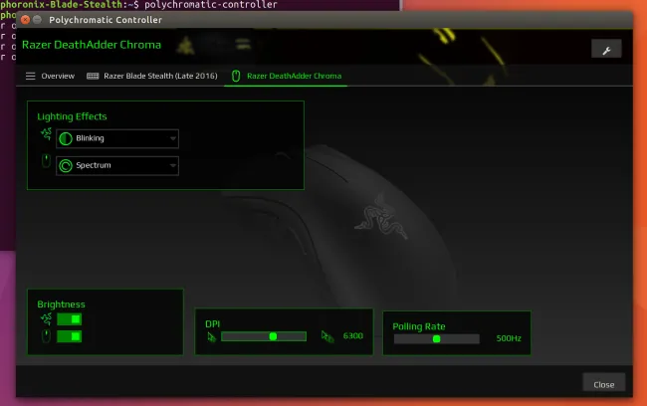Click the terminal polychromatic-controller command line
Image resolution: width=647 pixels, height=406 pixels.
tap(138, 5)
